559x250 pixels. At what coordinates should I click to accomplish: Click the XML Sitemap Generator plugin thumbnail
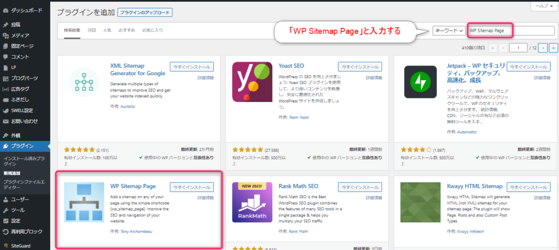[x=84, y=82]
